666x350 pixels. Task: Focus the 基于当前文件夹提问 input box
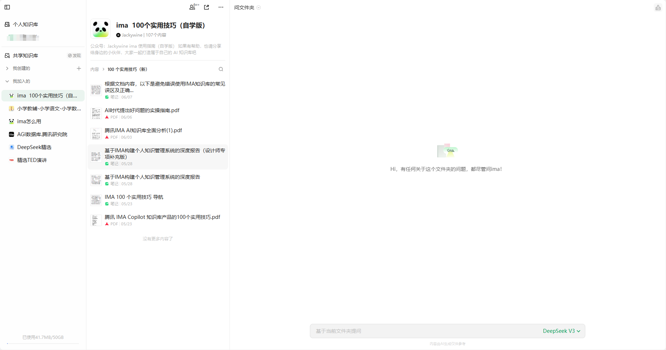tap(423, 331)
